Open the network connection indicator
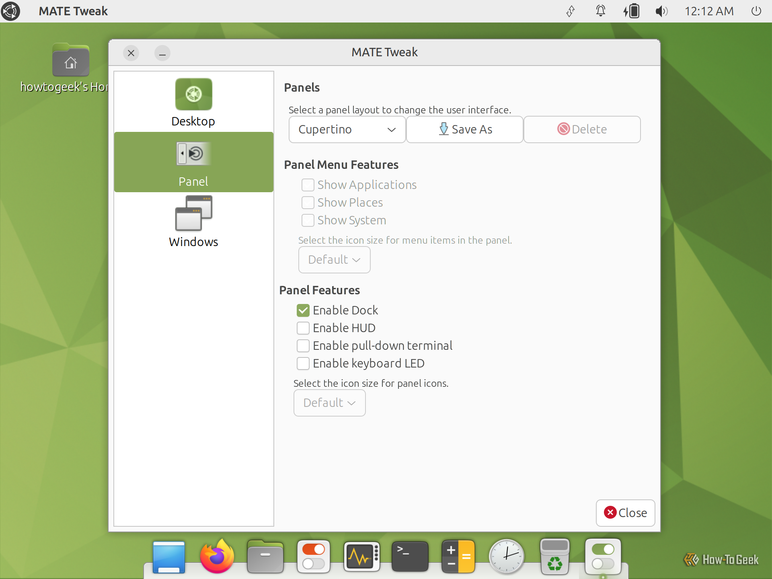This screenshot has height=579, width=772. (570, 11)
